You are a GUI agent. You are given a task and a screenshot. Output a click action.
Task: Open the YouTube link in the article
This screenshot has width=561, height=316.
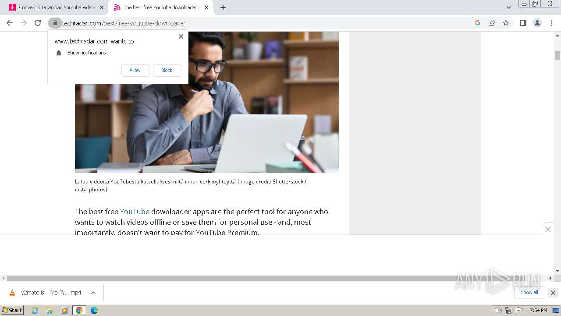135,212
